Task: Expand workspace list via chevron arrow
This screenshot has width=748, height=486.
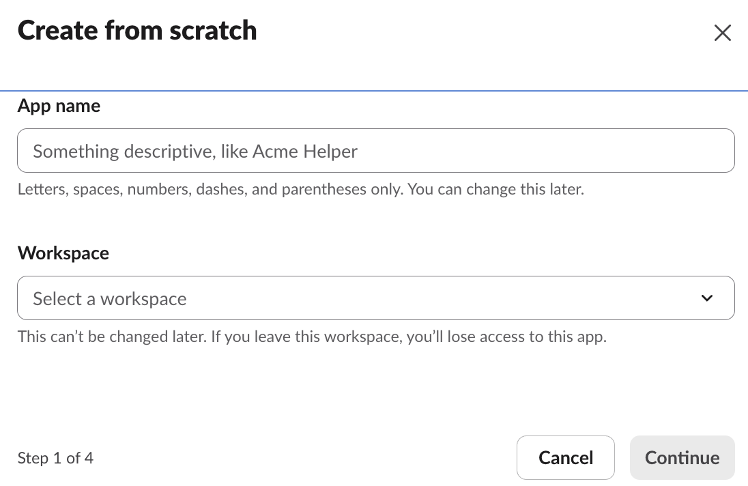Action: point(707,298)
